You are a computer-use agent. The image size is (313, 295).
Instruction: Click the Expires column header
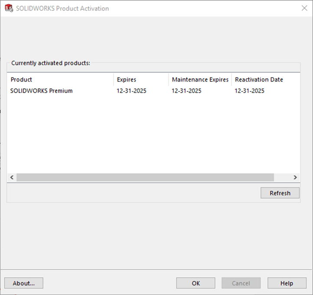click(141, 80)
